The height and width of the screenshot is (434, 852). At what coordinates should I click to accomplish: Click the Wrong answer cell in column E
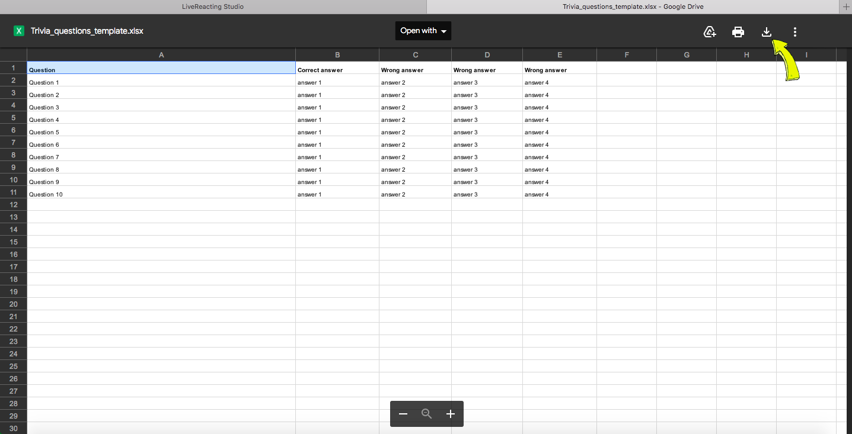[x=560, y=68]
